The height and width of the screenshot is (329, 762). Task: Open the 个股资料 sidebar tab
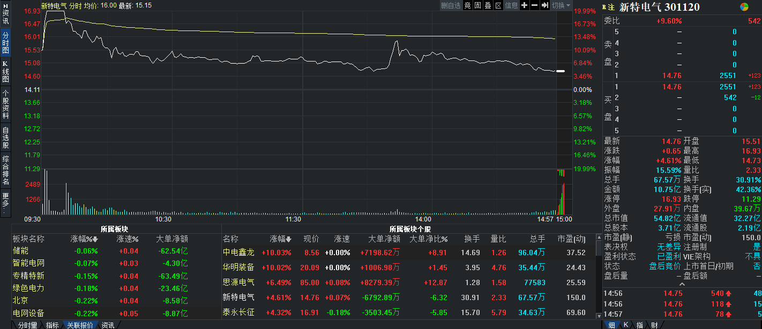coord(5,104)
